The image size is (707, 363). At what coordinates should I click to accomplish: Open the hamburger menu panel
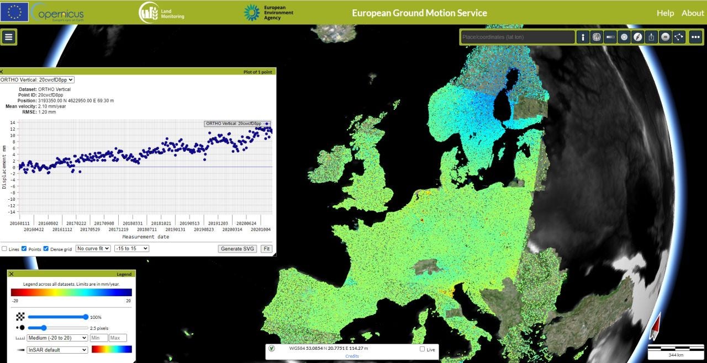point(8,37)
